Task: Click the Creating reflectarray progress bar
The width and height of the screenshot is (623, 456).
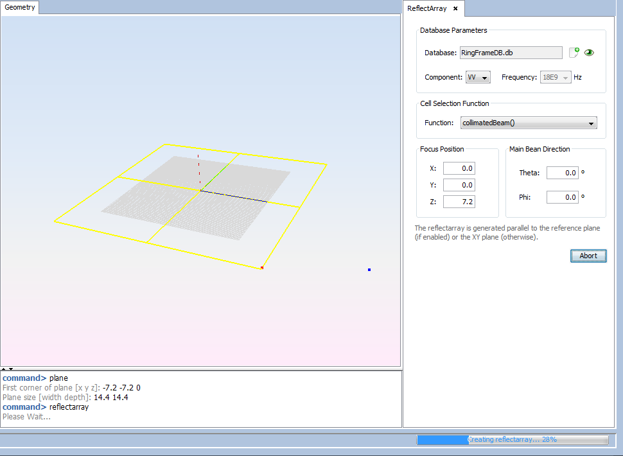Action: click(x=512, y=440)
